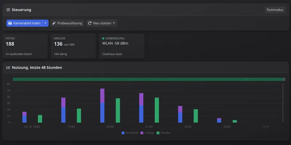Click the '164 übrig' text
Image resolution: width=291 pixels, height=145 pixels.
pyautogui.click(x=60, y=54)
